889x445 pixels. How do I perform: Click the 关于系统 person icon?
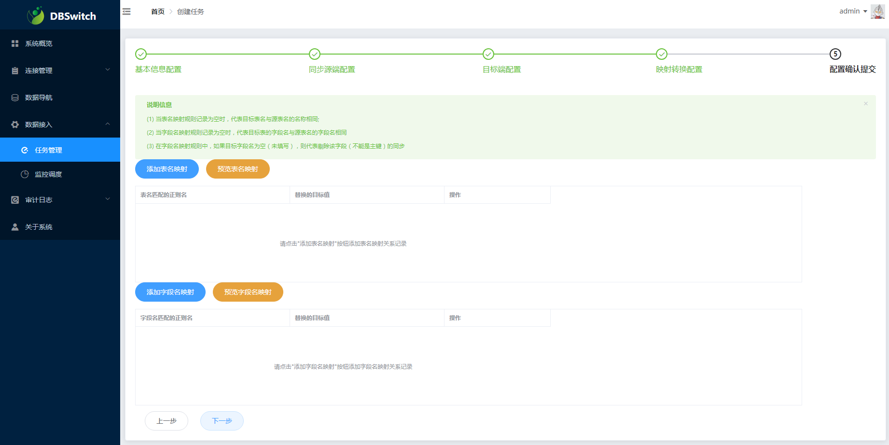click(x=15, y=227)
